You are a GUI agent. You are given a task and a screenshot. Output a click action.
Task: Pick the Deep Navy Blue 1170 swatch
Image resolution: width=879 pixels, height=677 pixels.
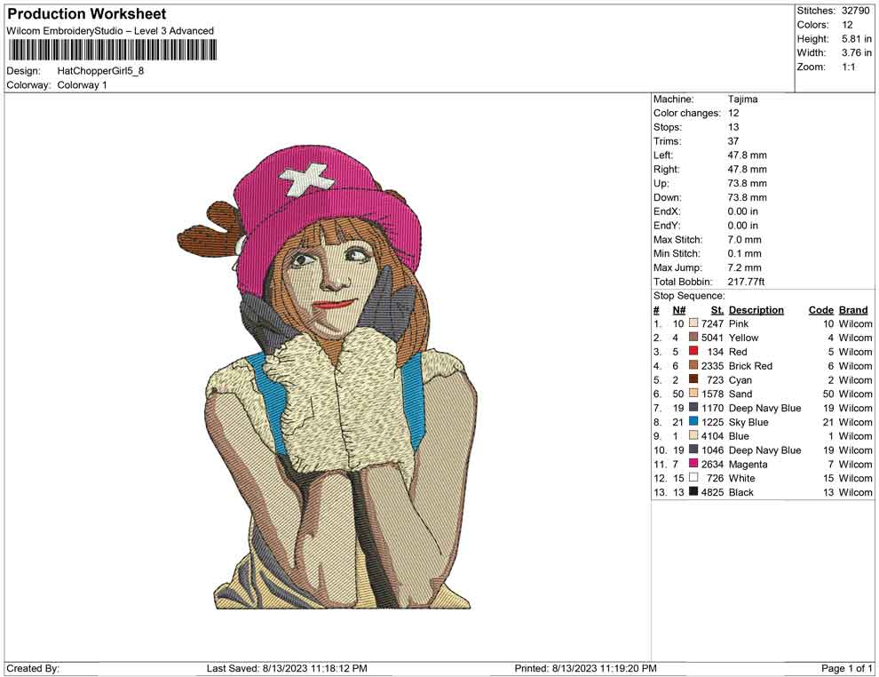click(x=693, y=407)
